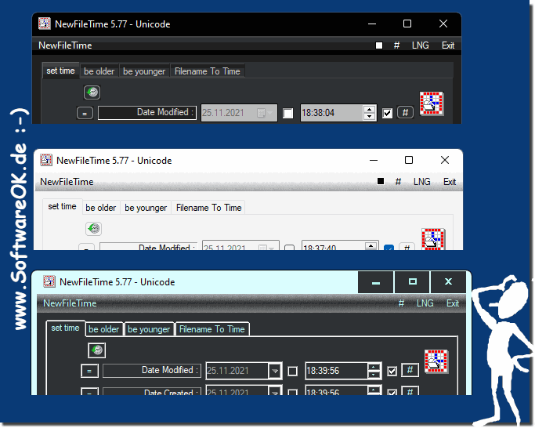Select 'be older' tab in middle window
The width and height of the screenshot is (535, 428).
click(x=101, y=208)
